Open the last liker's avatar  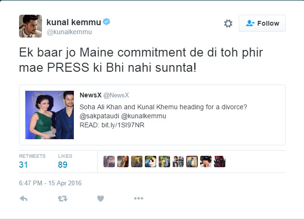220,162
